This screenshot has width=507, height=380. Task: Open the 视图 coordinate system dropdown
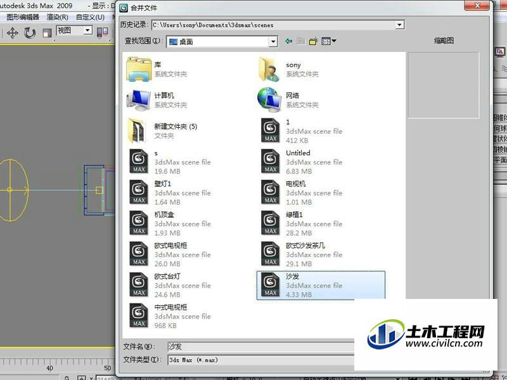tap(87, 30)
